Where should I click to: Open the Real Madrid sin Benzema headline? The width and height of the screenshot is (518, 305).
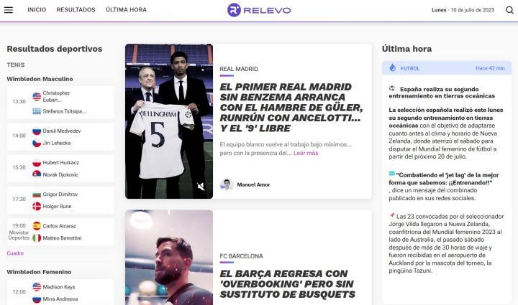tap(291, 108)
